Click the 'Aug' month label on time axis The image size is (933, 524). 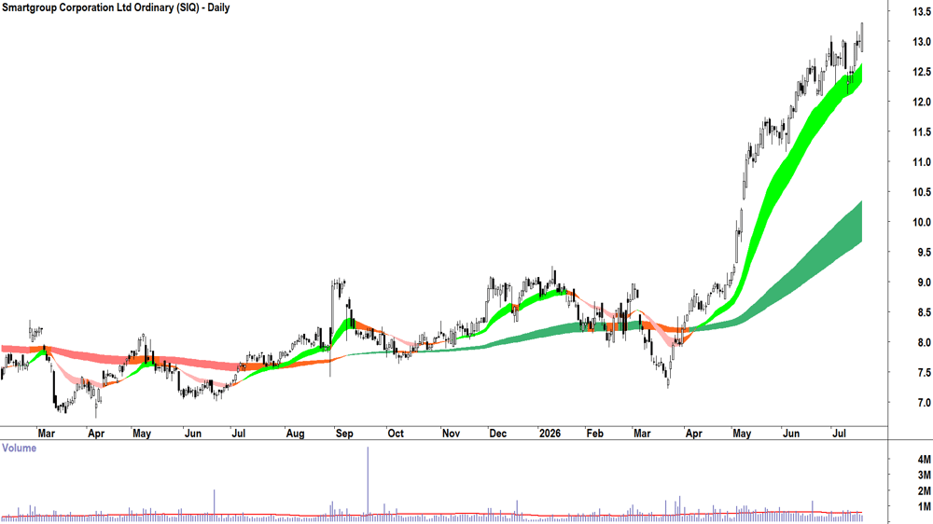295,433
